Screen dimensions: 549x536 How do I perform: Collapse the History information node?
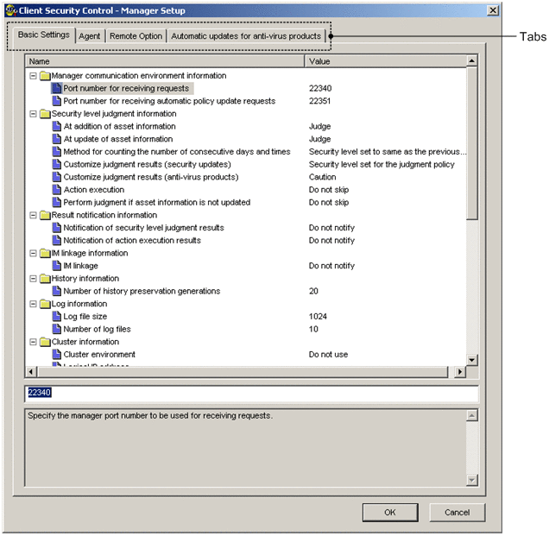pos(33,278)
